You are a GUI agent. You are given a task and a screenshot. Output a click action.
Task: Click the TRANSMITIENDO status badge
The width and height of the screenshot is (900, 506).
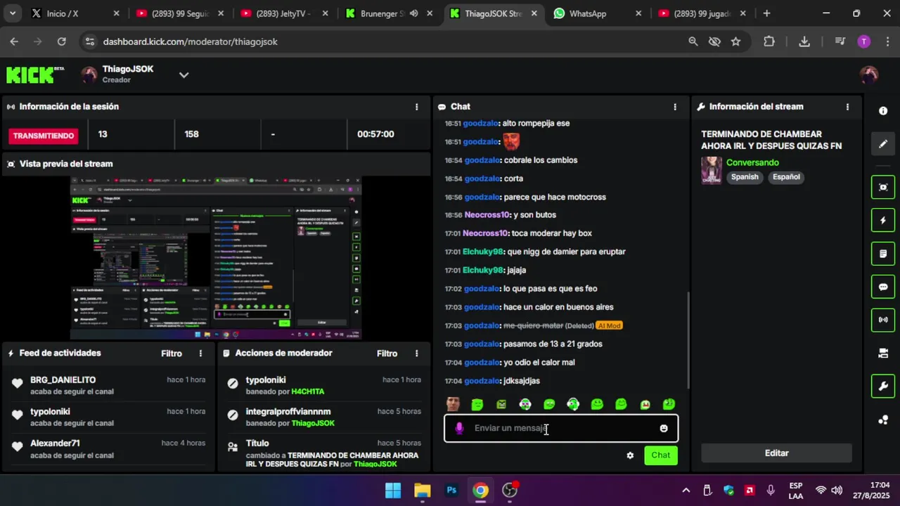tap(44, 136)
